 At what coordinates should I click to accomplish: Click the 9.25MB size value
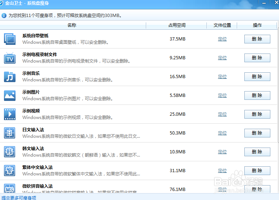tap(178, 58)
